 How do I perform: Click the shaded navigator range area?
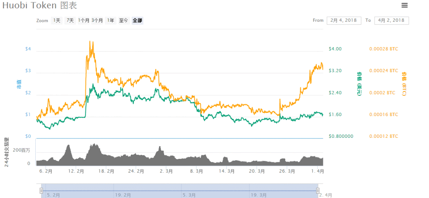(x=179, y=190)
